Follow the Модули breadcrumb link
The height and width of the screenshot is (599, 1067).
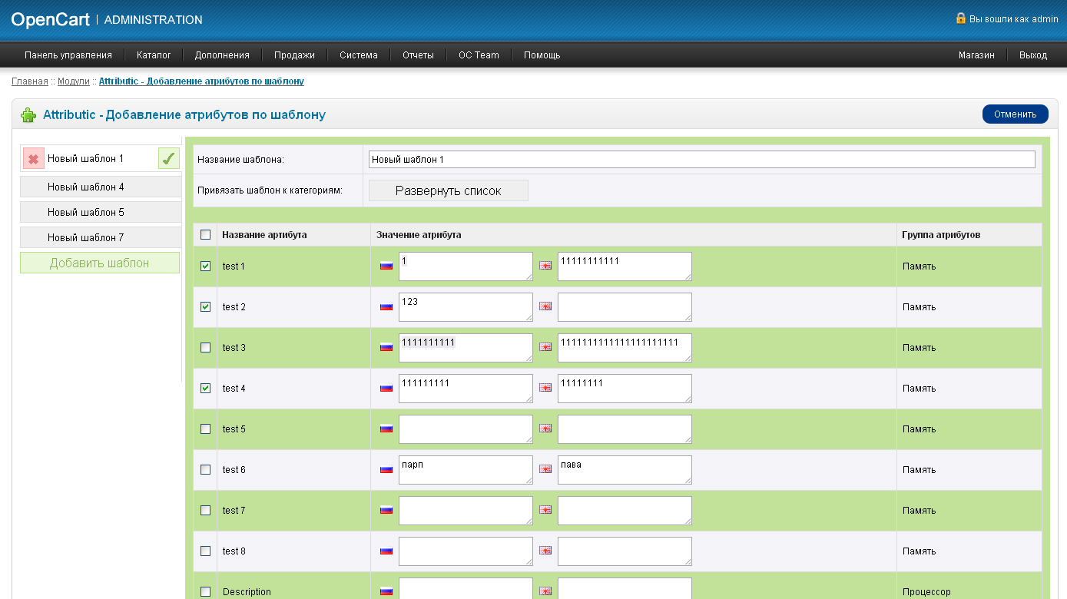(x=74, y=81)
